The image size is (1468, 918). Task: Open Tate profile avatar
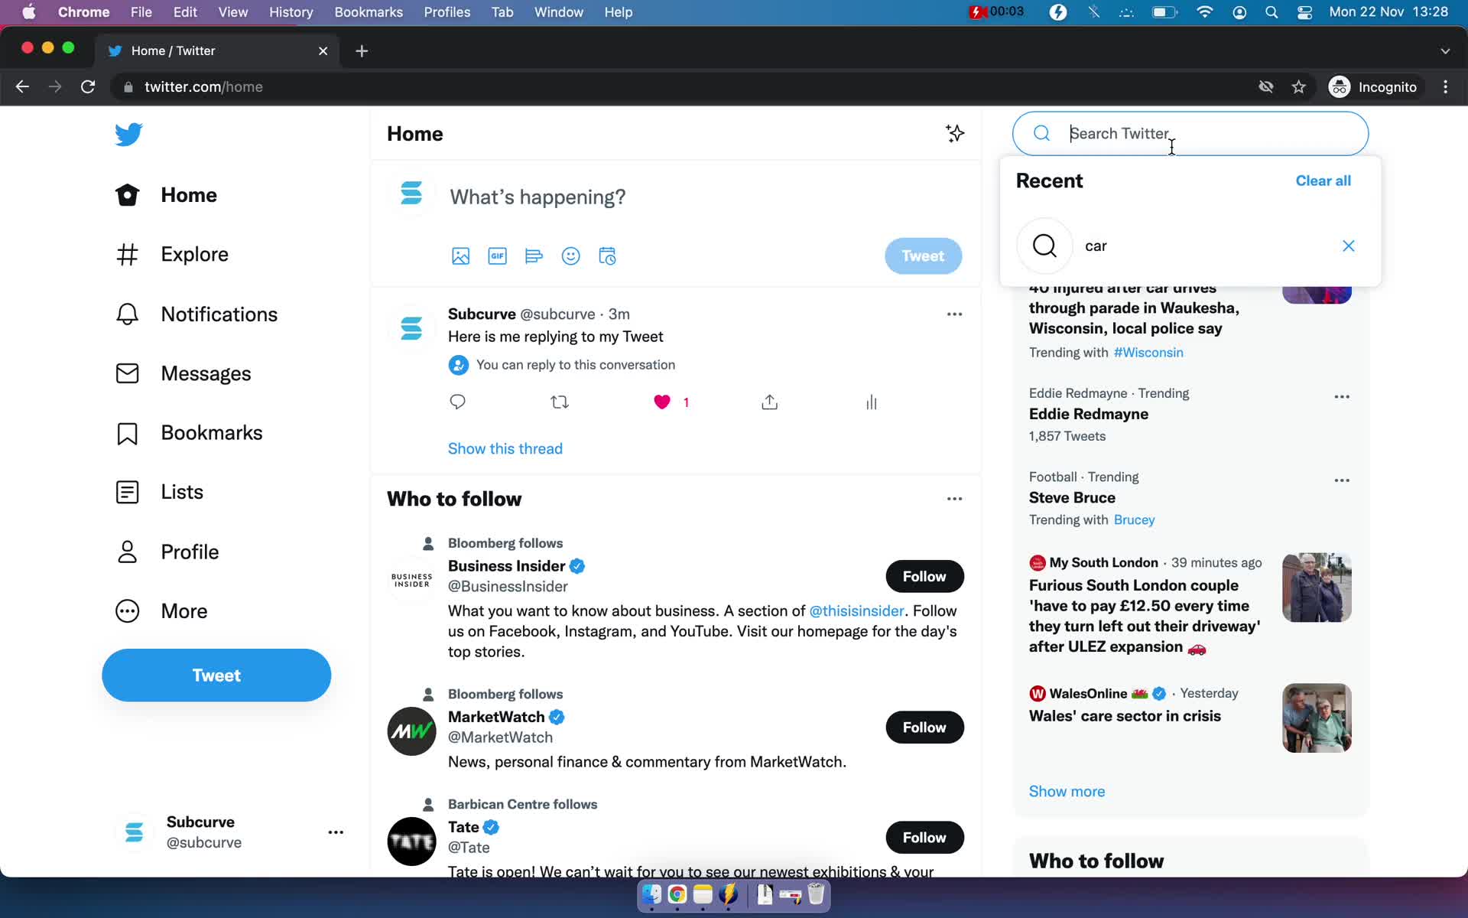tap(411, 841)
